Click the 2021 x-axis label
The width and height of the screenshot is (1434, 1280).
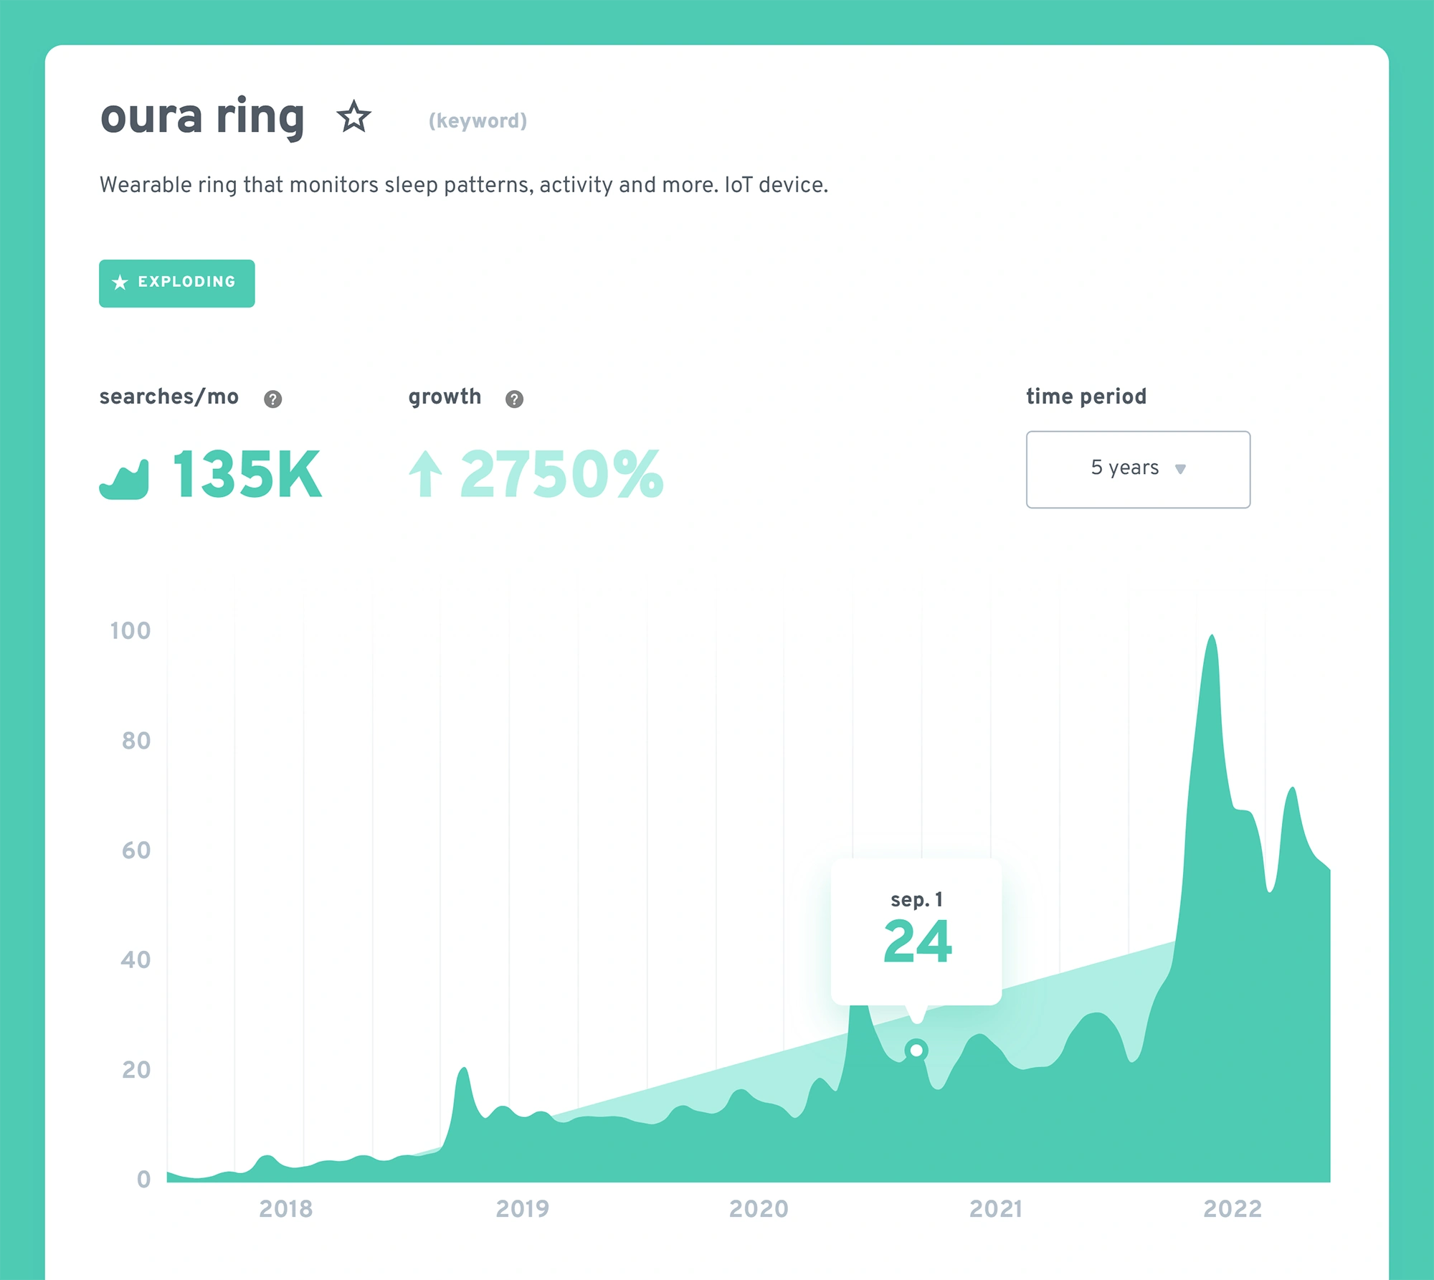[996, 1209]
